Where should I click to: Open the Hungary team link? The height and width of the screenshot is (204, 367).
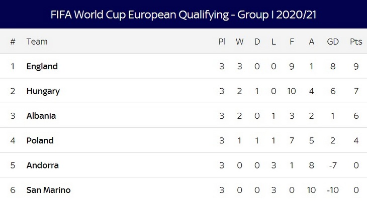point(43,91)
